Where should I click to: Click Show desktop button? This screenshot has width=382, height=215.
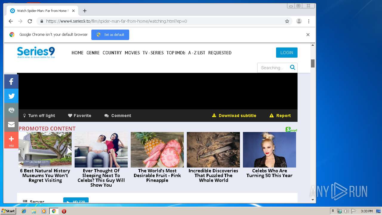378,211
